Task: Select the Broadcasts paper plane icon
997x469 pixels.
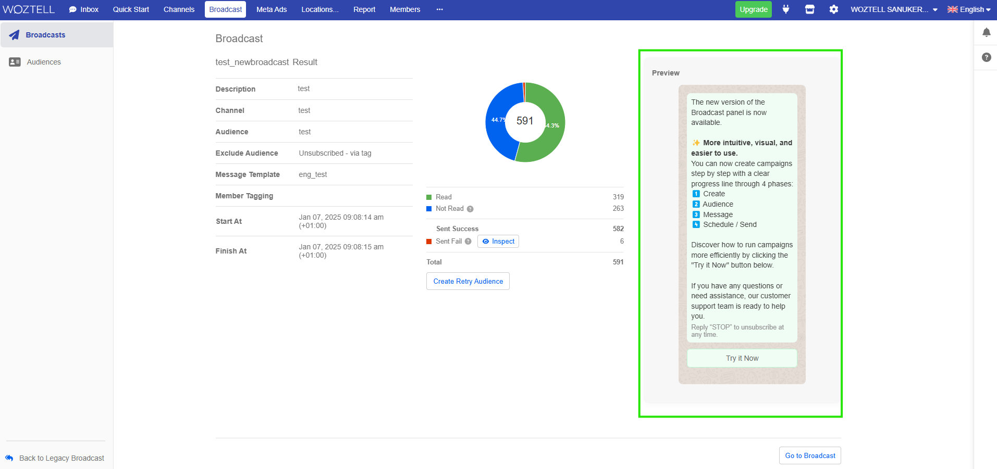Action: [x=14, y=34]
